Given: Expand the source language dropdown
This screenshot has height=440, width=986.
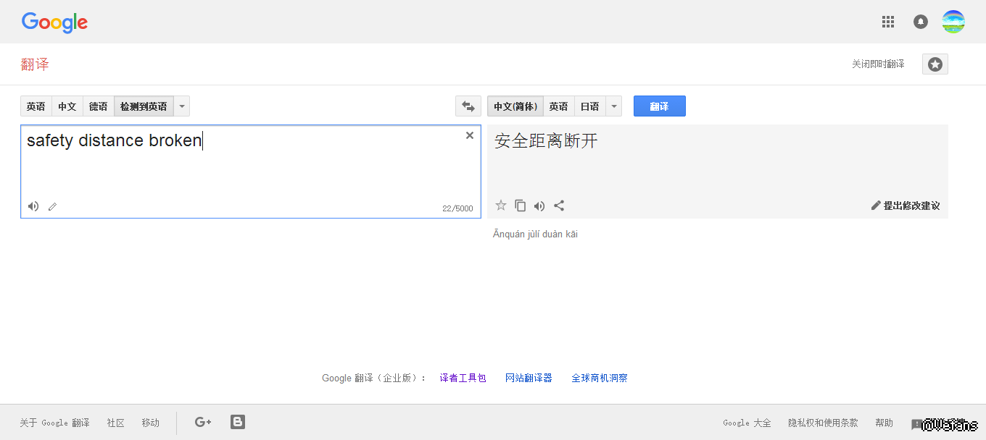Looking at the screenshot, I should click(182, 106).
